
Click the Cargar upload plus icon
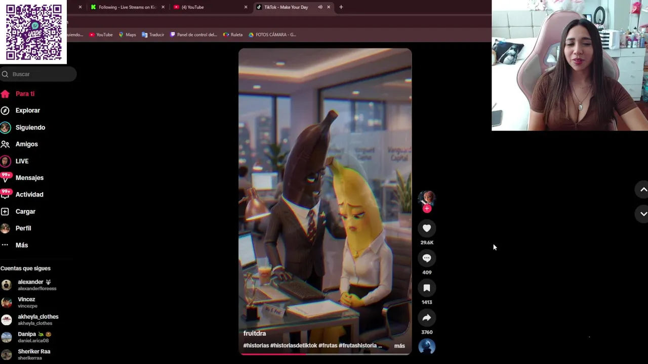click(5, 212)
